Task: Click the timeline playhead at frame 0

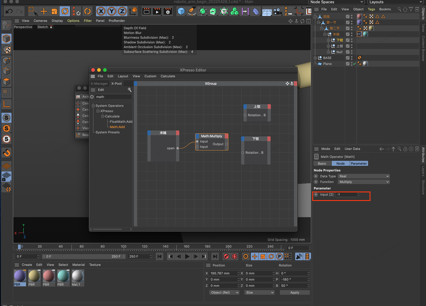Action: click(19, 247)
